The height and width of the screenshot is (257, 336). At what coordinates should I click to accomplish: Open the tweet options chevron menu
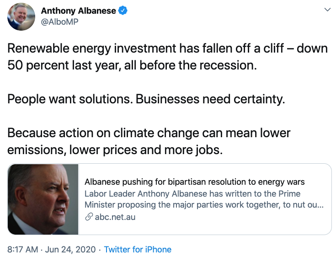tap(326, 10)
